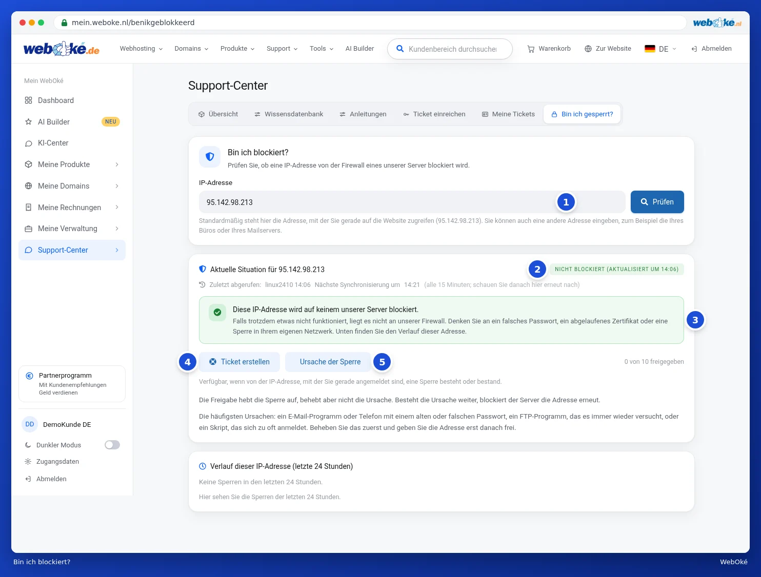Screen dimensions: 761x577
Task: Click the box icon next to Meine Produkte
Action: click(x=29, y=164)
